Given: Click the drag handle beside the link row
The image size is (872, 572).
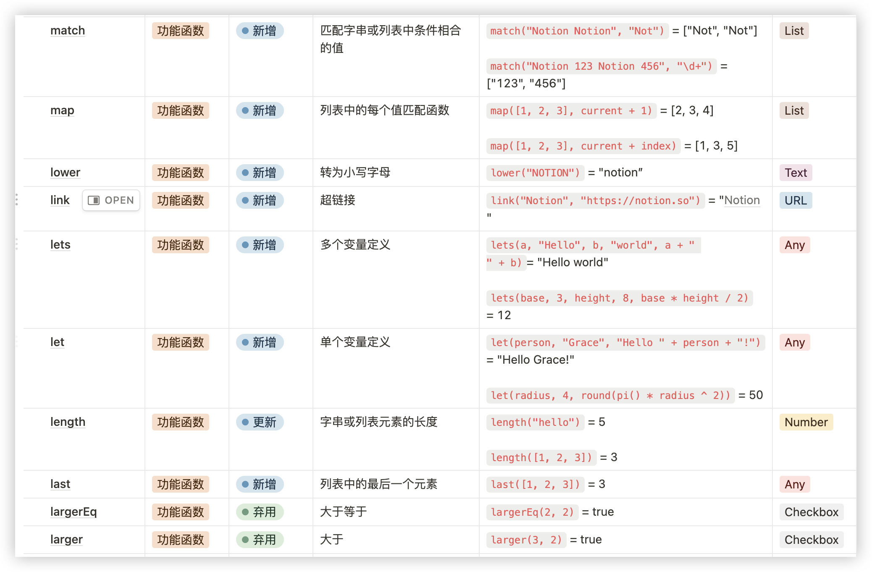Looking at the screenshot, I should click(x=17, y=200).
